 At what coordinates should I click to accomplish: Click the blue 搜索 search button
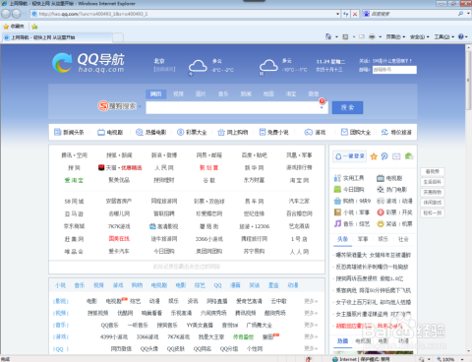pos(347,107)
